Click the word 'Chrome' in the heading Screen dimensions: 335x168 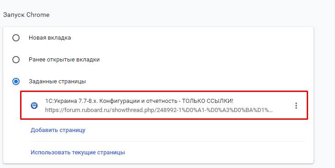tap(38, 15)
